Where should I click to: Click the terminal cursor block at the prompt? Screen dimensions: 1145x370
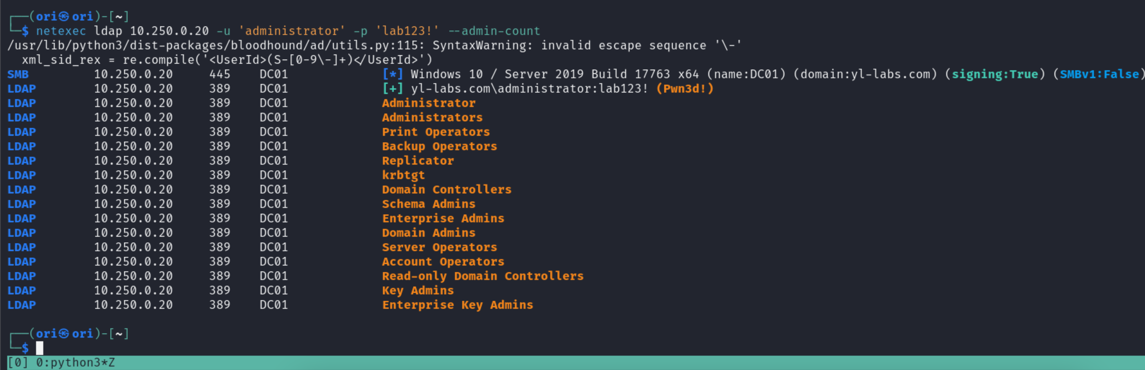tap(40, 348)
